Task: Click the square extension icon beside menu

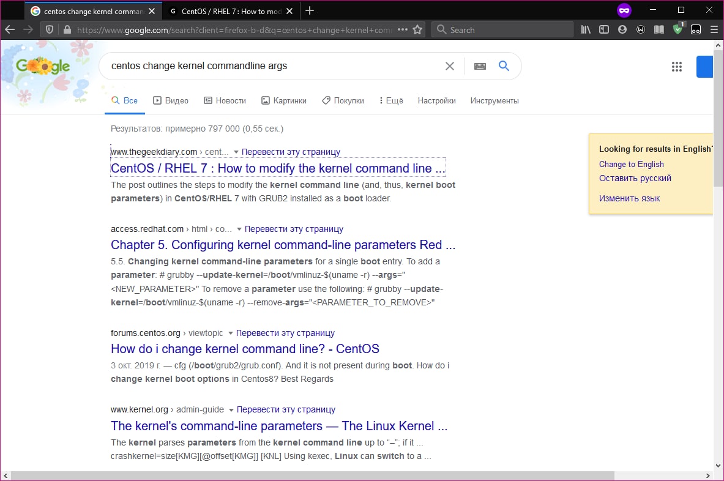Action: point(696,30)
